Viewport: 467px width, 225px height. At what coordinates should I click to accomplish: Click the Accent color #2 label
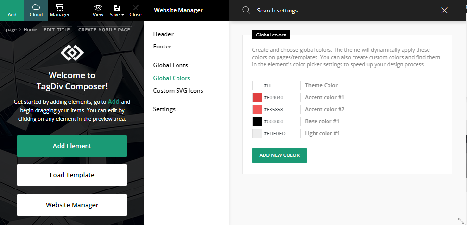[x=325, y=109]
